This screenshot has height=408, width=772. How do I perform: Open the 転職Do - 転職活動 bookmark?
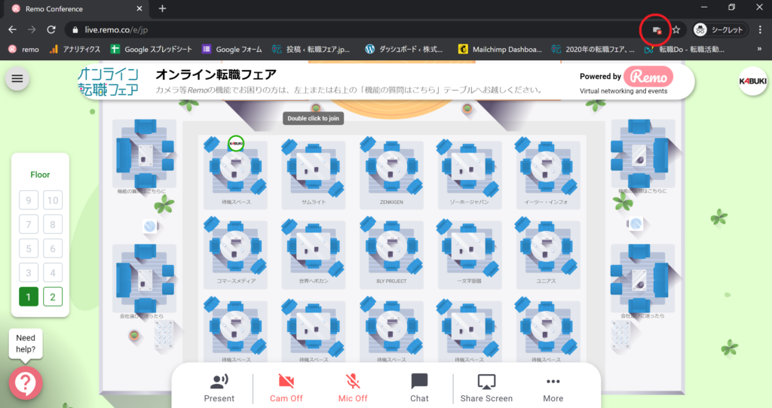(685, 49)
